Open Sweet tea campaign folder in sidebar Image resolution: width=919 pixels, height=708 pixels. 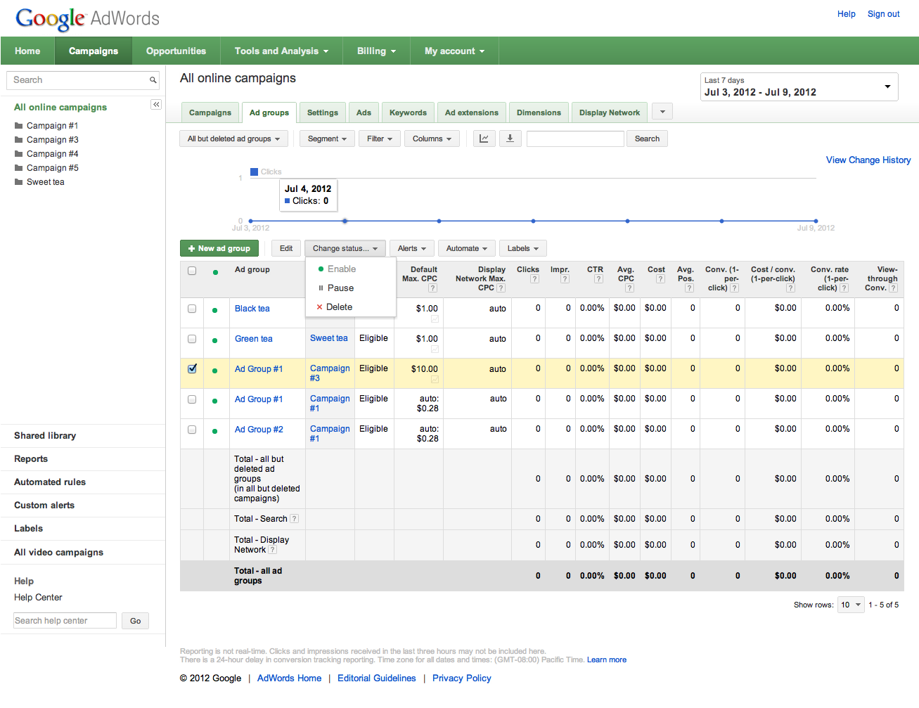39,182
